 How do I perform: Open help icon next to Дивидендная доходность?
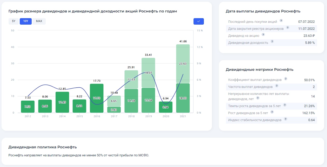[x=272, y=41]
